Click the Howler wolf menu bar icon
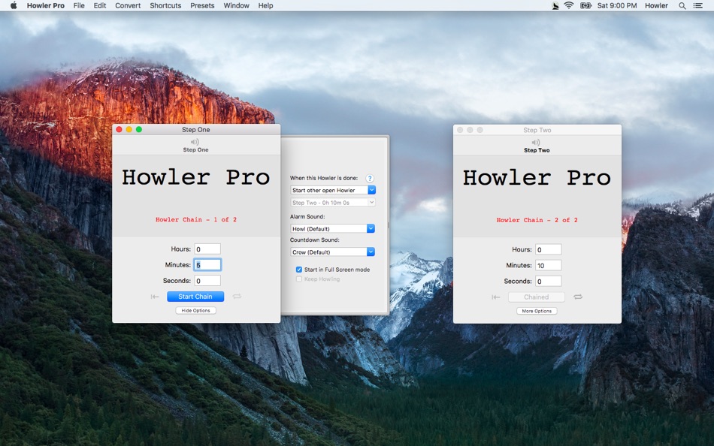This screenshot has width=714, height=446. 555,5
